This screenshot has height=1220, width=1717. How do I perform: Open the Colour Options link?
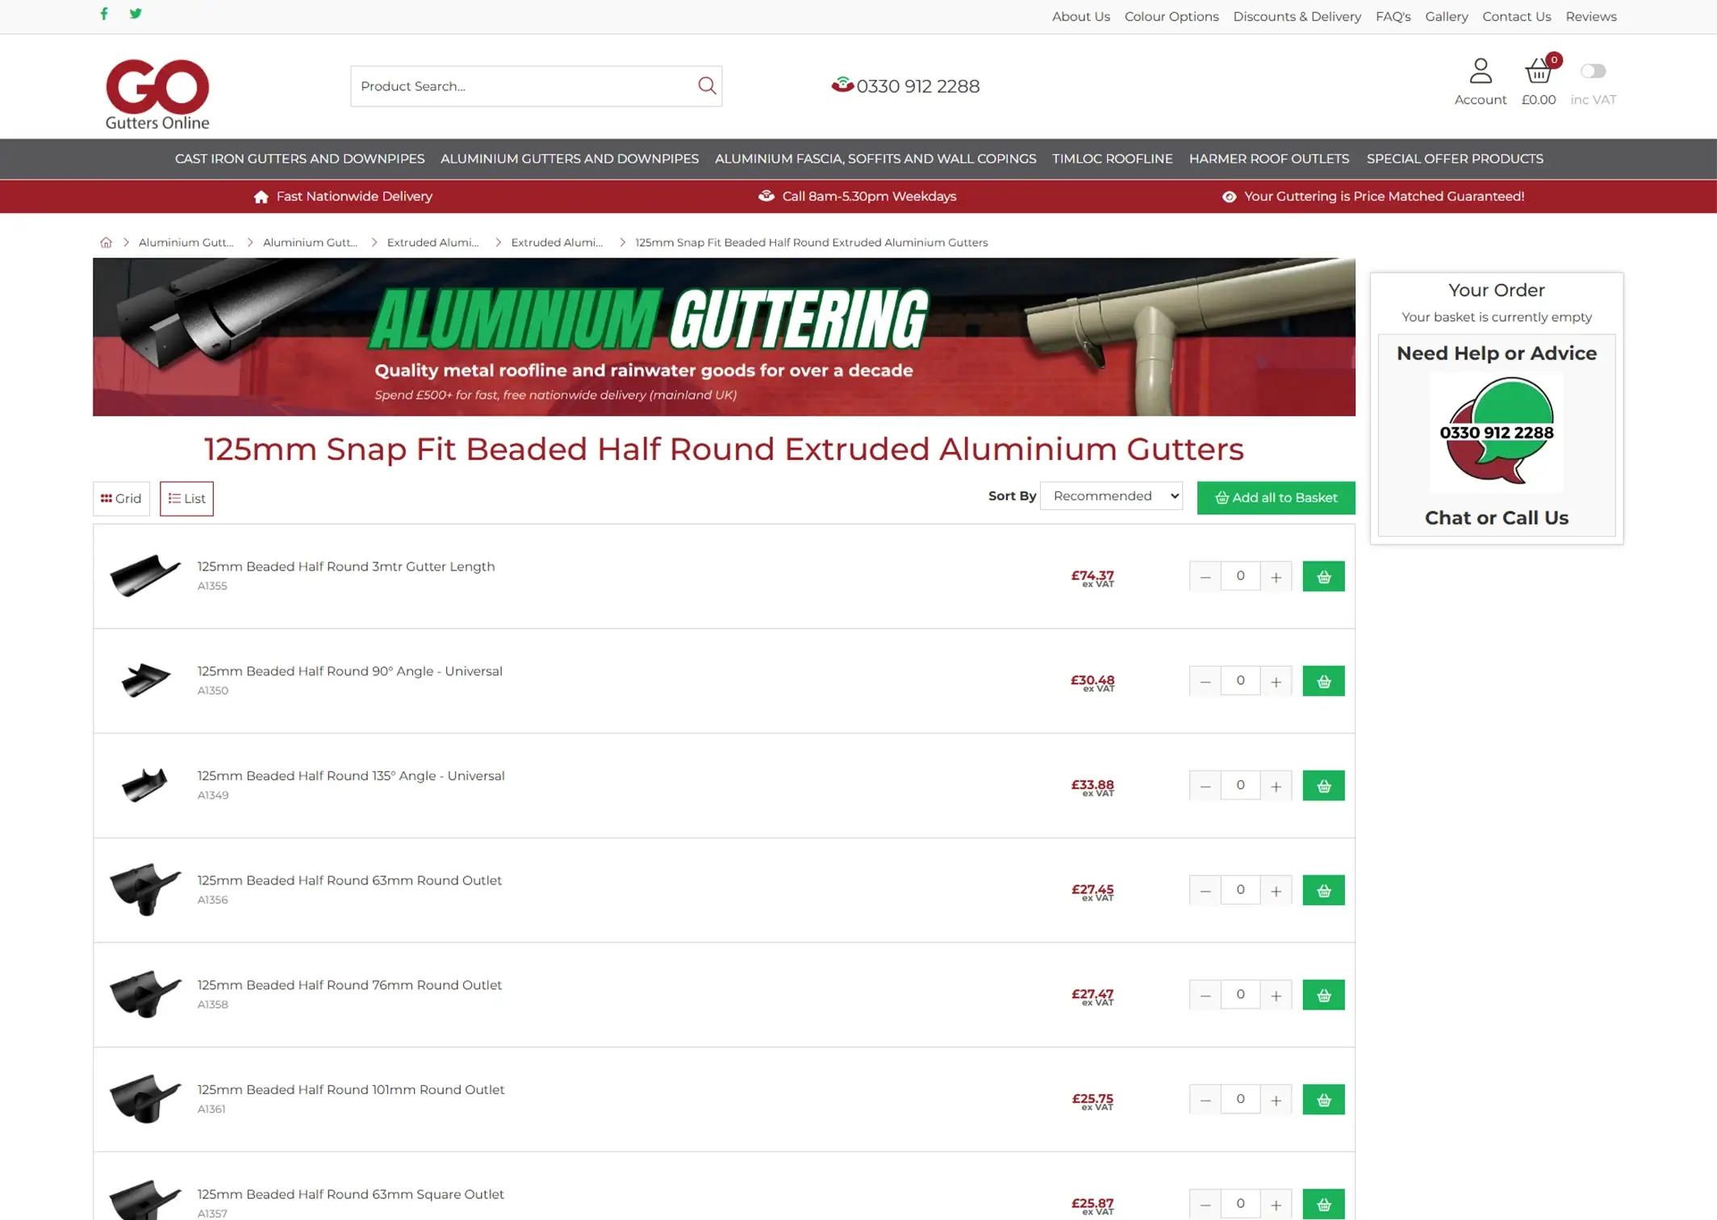1171,16
